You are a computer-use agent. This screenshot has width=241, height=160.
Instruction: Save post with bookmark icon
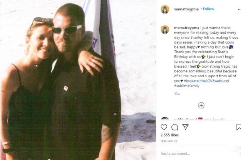tap(239, 127)
